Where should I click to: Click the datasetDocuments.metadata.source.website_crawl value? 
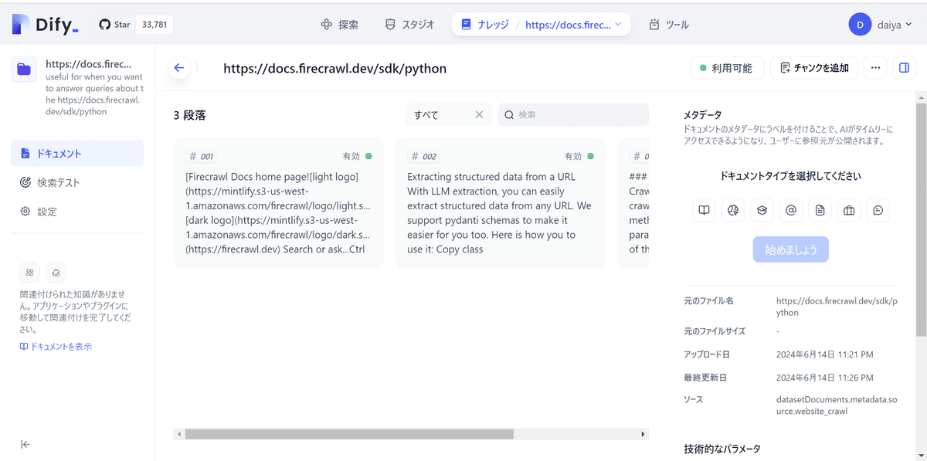coord(837,405)
